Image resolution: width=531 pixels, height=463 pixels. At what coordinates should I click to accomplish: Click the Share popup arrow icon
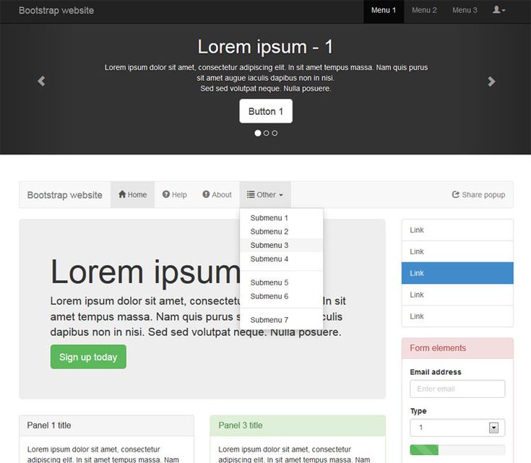(x=456, y=194)
